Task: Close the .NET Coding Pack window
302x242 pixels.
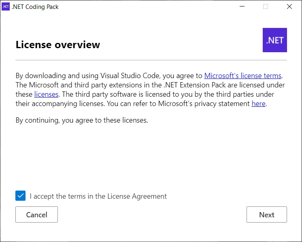Action: [x=289, y=6]
